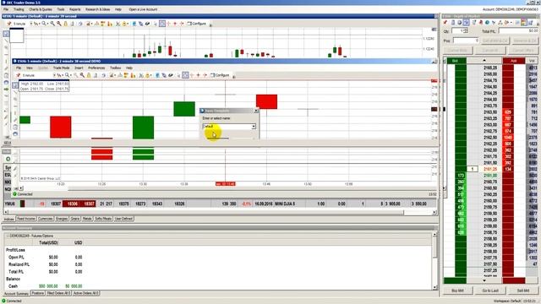The image size is (541, 304).
Task: Switch to the Filled Orders tab
Action: pos(58,293)
